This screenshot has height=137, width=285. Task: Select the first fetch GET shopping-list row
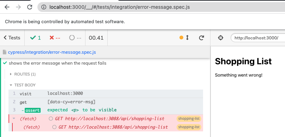tap(106, 119)
